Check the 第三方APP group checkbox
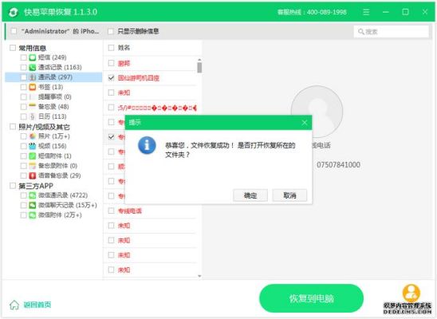This screenshot has height=319, width=437. (13, 186)
